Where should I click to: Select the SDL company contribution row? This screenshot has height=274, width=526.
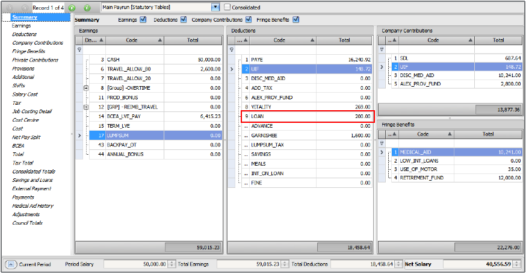tap(457, 58)
